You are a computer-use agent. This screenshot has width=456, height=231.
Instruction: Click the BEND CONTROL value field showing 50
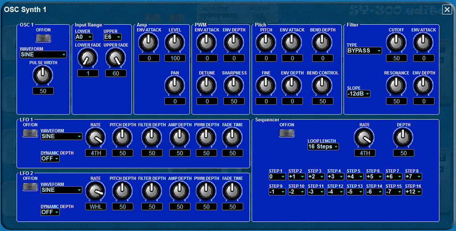(323, 101)
